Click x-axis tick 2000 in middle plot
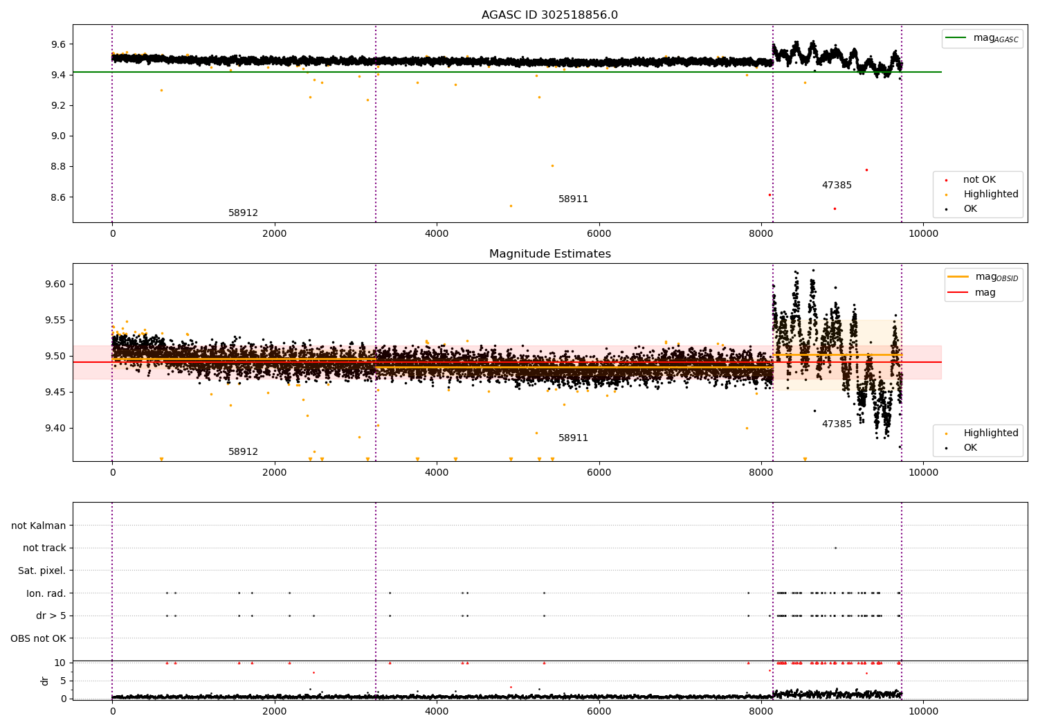The image size is (1038, 727). pos(275,473)
